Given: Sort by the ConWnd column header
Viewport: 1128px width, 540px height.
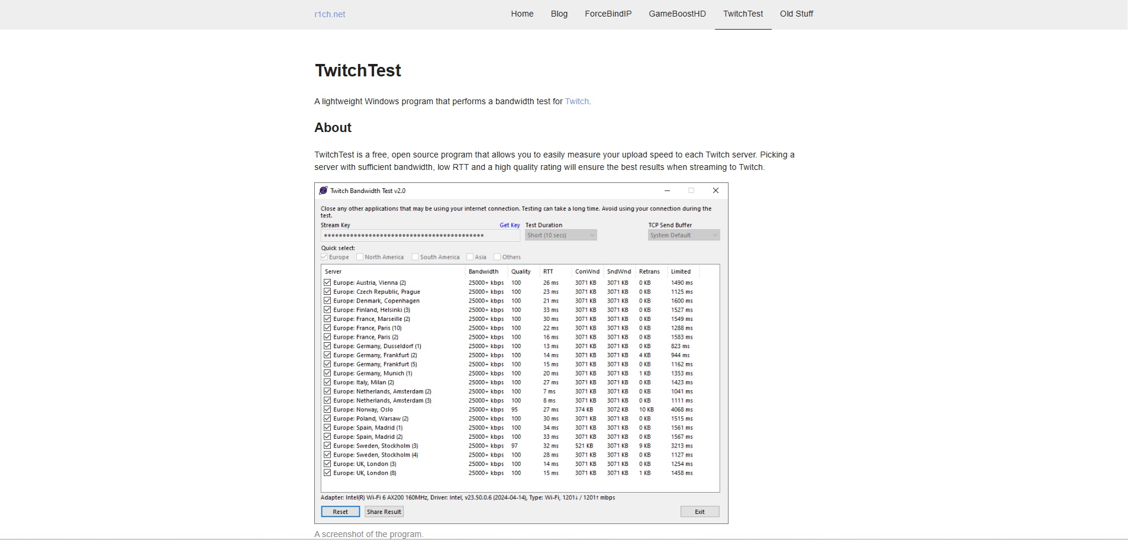Looking at the screenshot, I should (x=588, y=271).
